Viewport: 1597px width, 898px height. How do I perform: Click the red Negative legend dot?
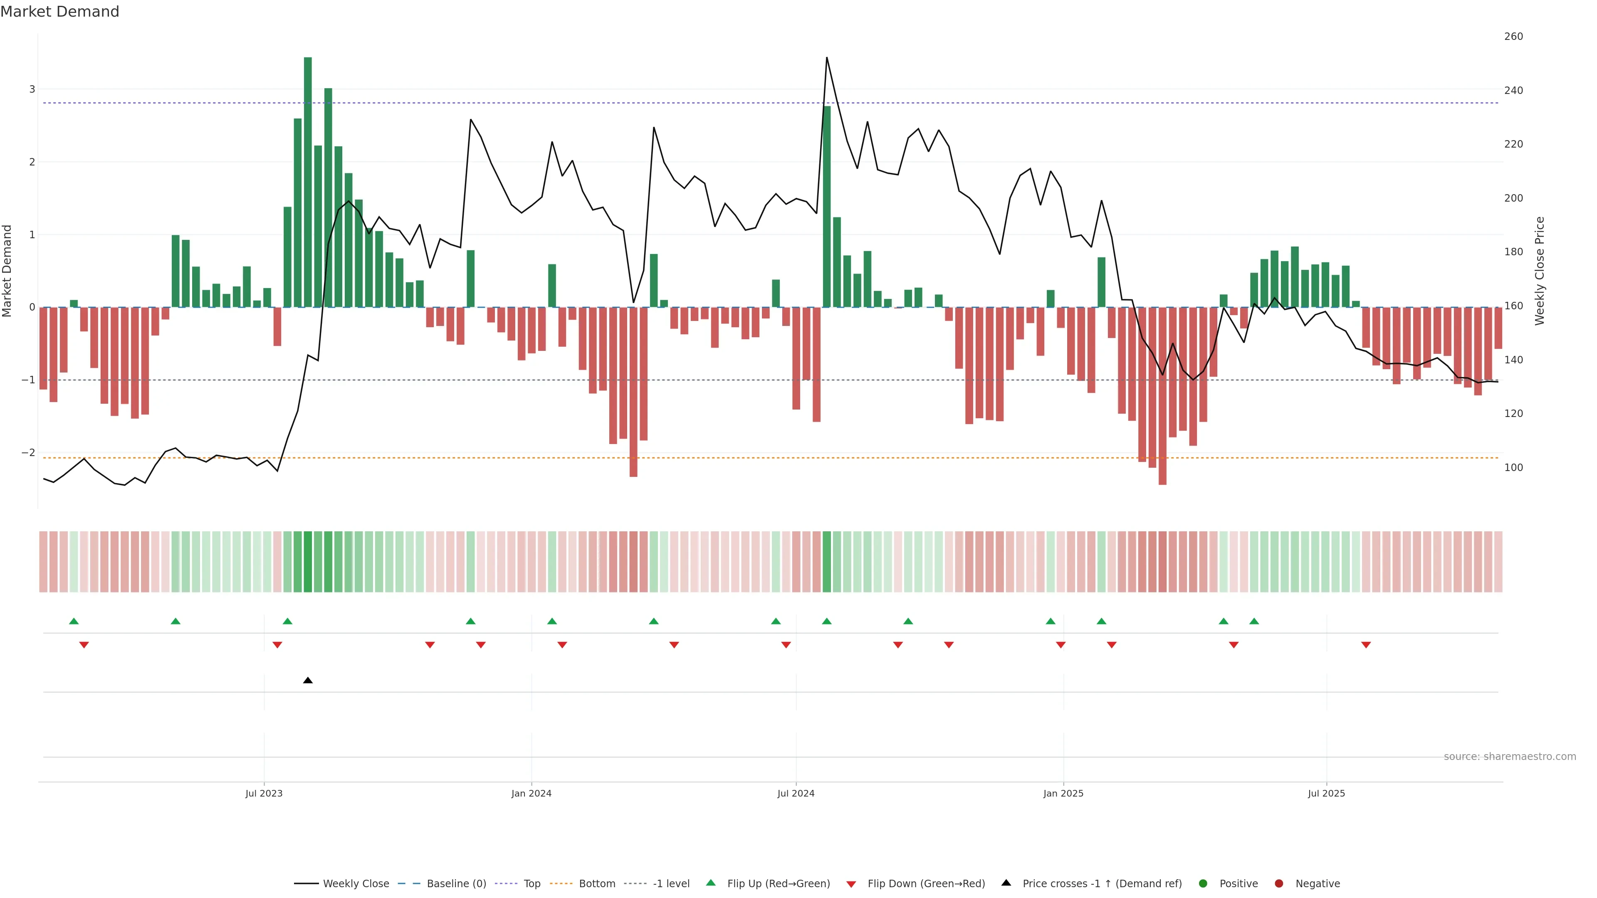(x=1278, y=884)
